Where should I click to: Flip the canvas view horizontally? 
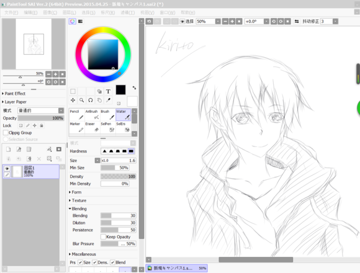[x=297, y=21]
